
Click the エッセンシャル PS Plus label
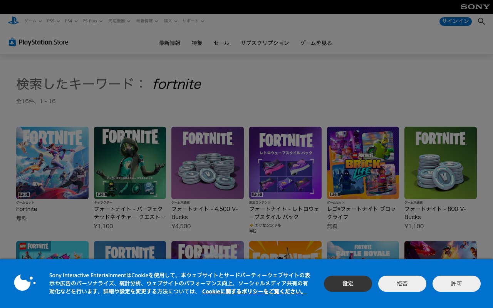pos(268,225)
